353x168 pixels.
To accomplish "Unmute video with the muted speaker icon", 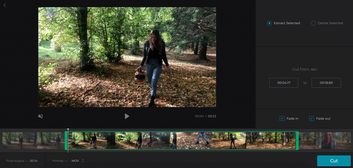I will (41, 116).
